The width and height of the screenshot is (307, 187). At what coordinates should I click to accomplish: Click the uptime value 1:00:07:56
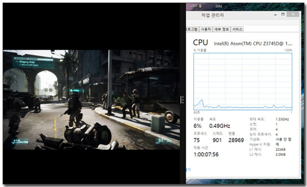click(206, 154)
